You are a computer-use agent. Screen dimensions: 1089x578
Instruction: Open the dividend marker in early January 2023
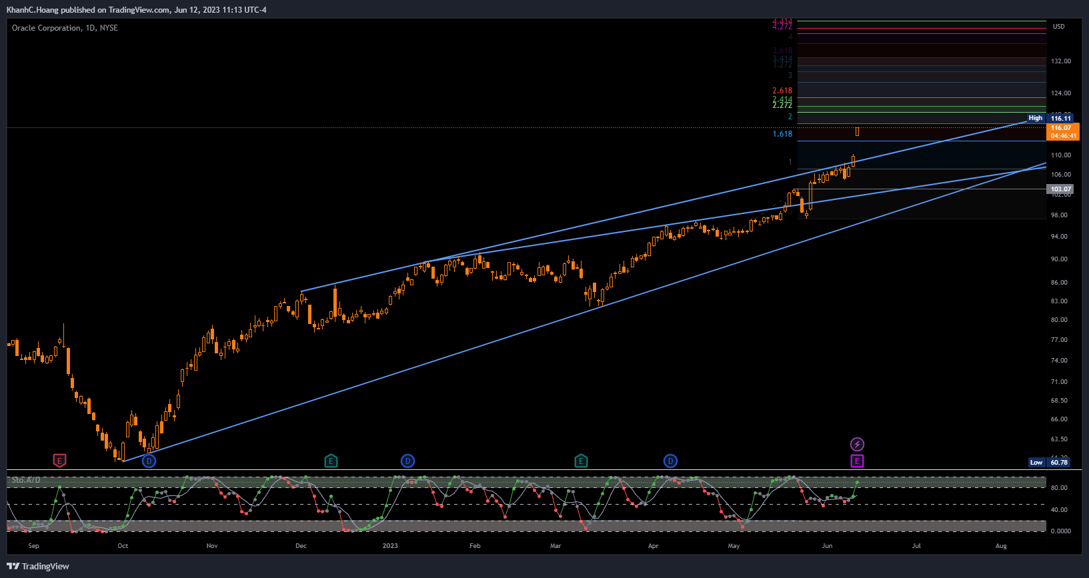click(x=407, y=461)
